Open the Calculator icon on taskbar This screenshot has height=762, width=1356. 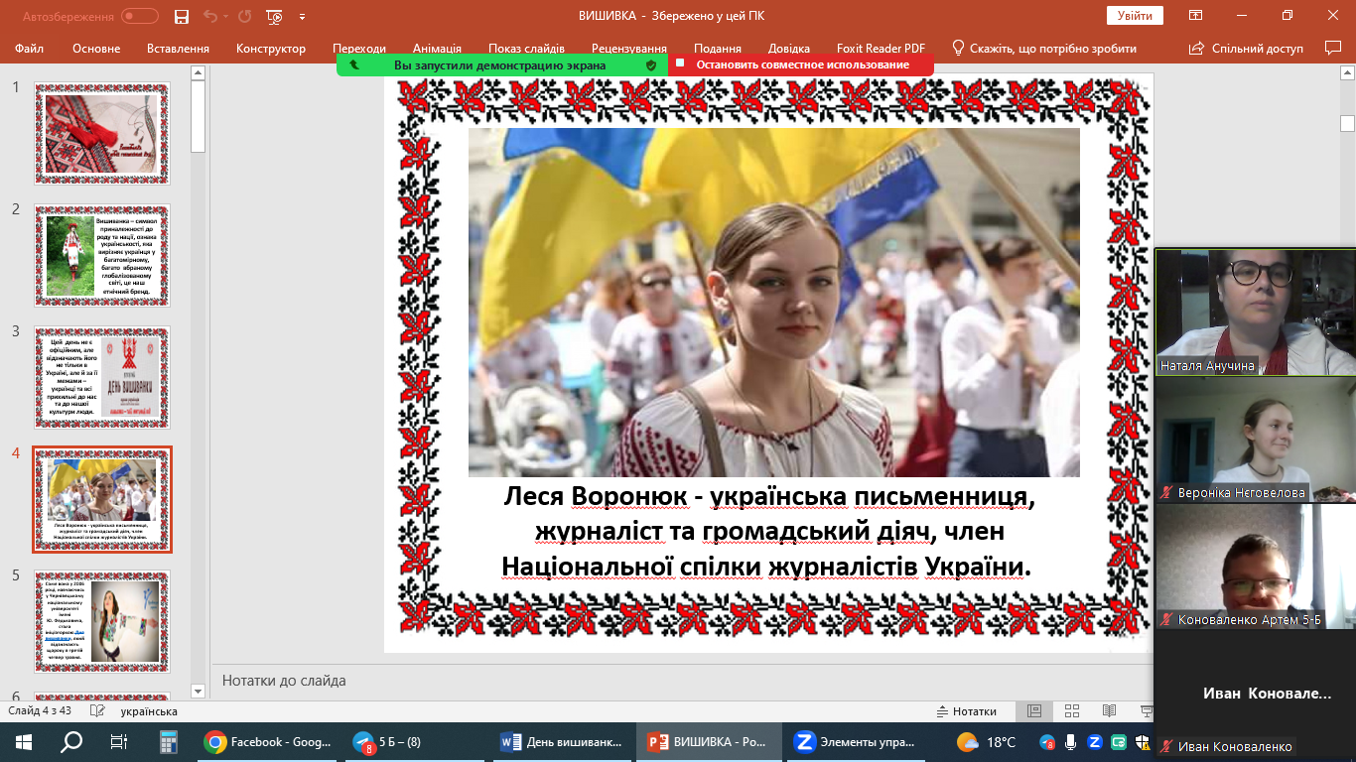[168, 742]
